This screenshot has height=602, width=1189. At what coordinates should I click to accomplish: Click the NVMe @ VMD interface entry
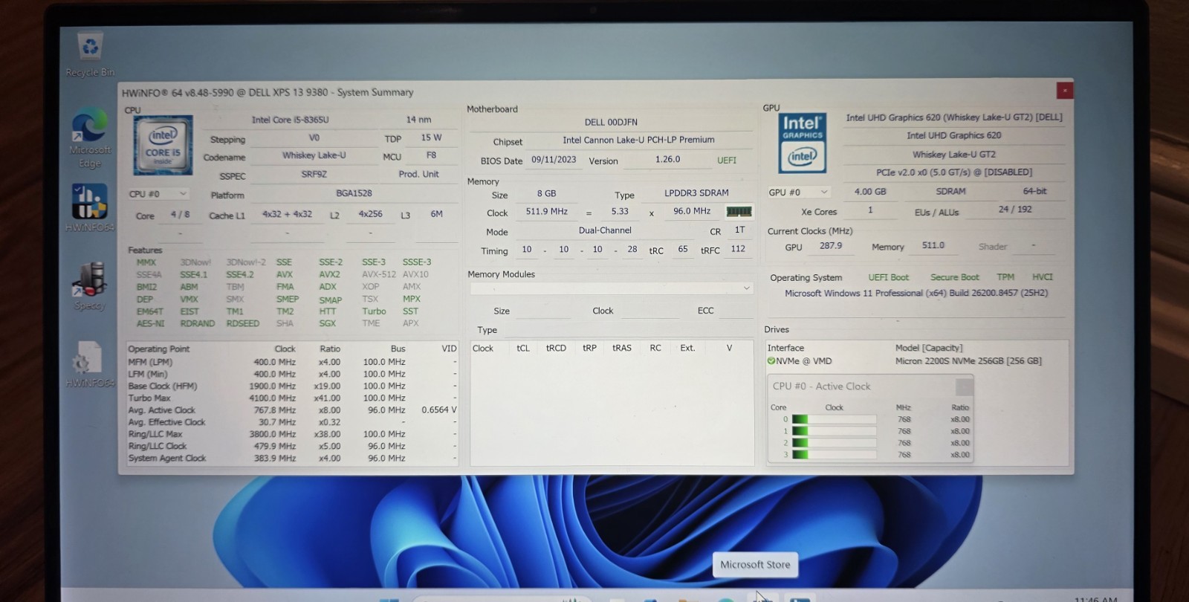803,361
